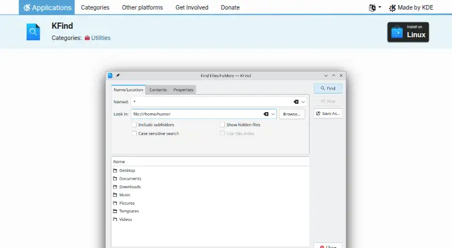Viewport: 452px width, 248px height.
Task: Open the Categories menu
Action: pos(95,7)
